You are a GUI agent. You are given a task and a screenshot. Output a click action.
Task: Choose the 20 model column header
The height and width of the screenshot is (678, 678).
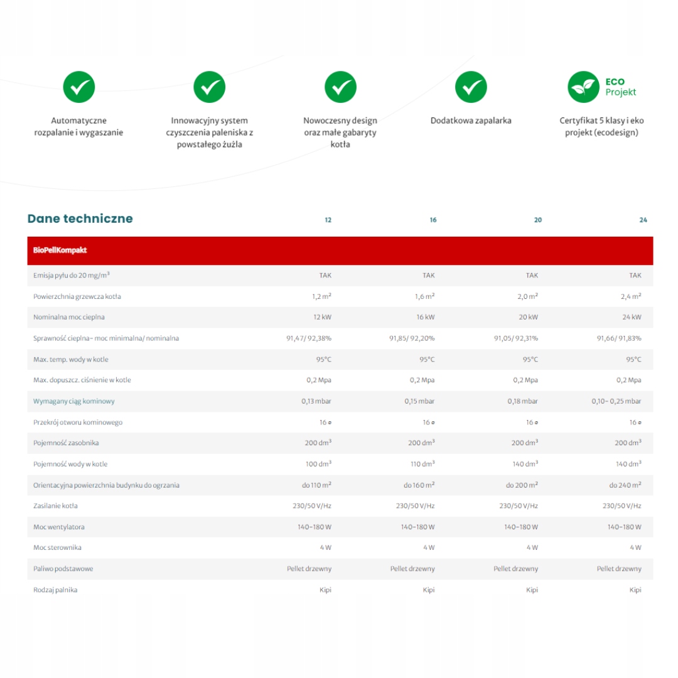(x=537, y=220)
